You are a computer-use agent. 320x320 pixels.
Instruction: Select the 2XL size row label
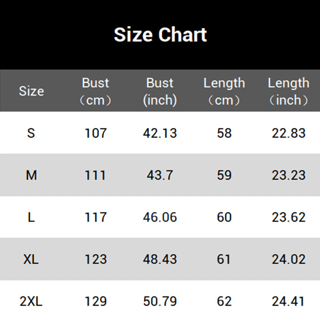click(31, 301)
